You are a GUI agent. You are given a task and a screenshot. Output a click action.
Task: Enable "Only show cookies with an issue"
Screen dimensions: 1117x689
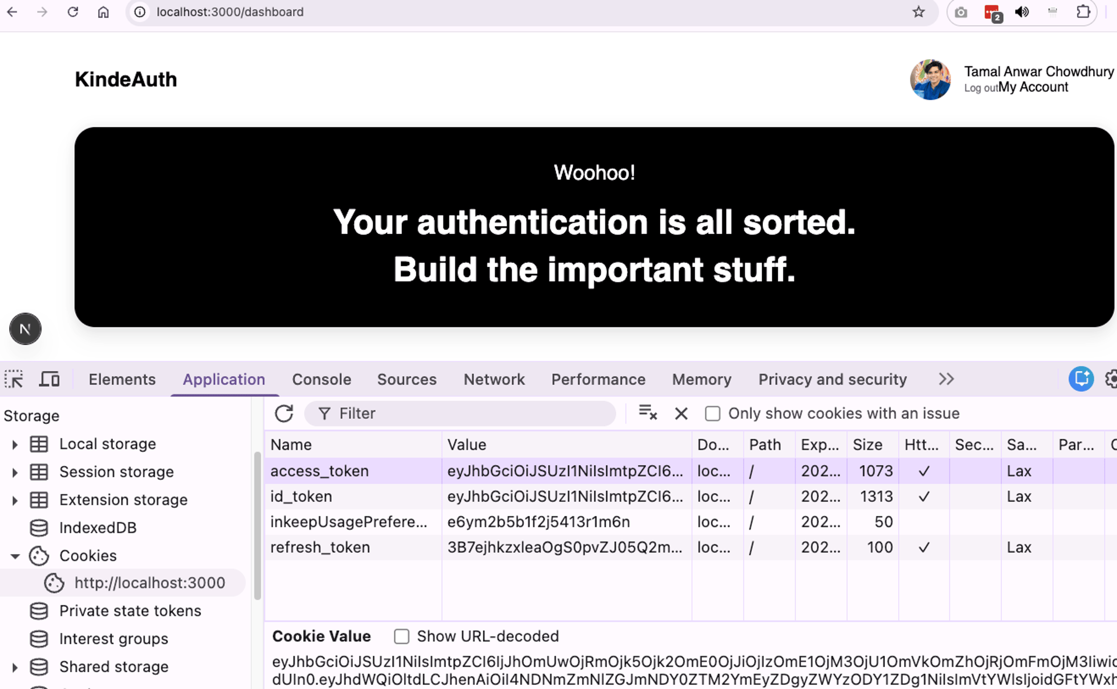point(713,413)
